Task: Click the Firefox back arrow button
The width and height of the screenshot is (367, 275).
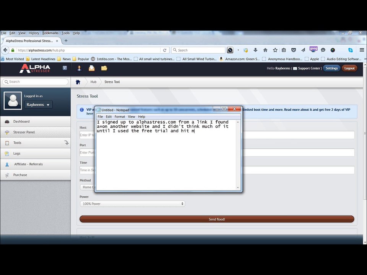Action: pos(5,50)
